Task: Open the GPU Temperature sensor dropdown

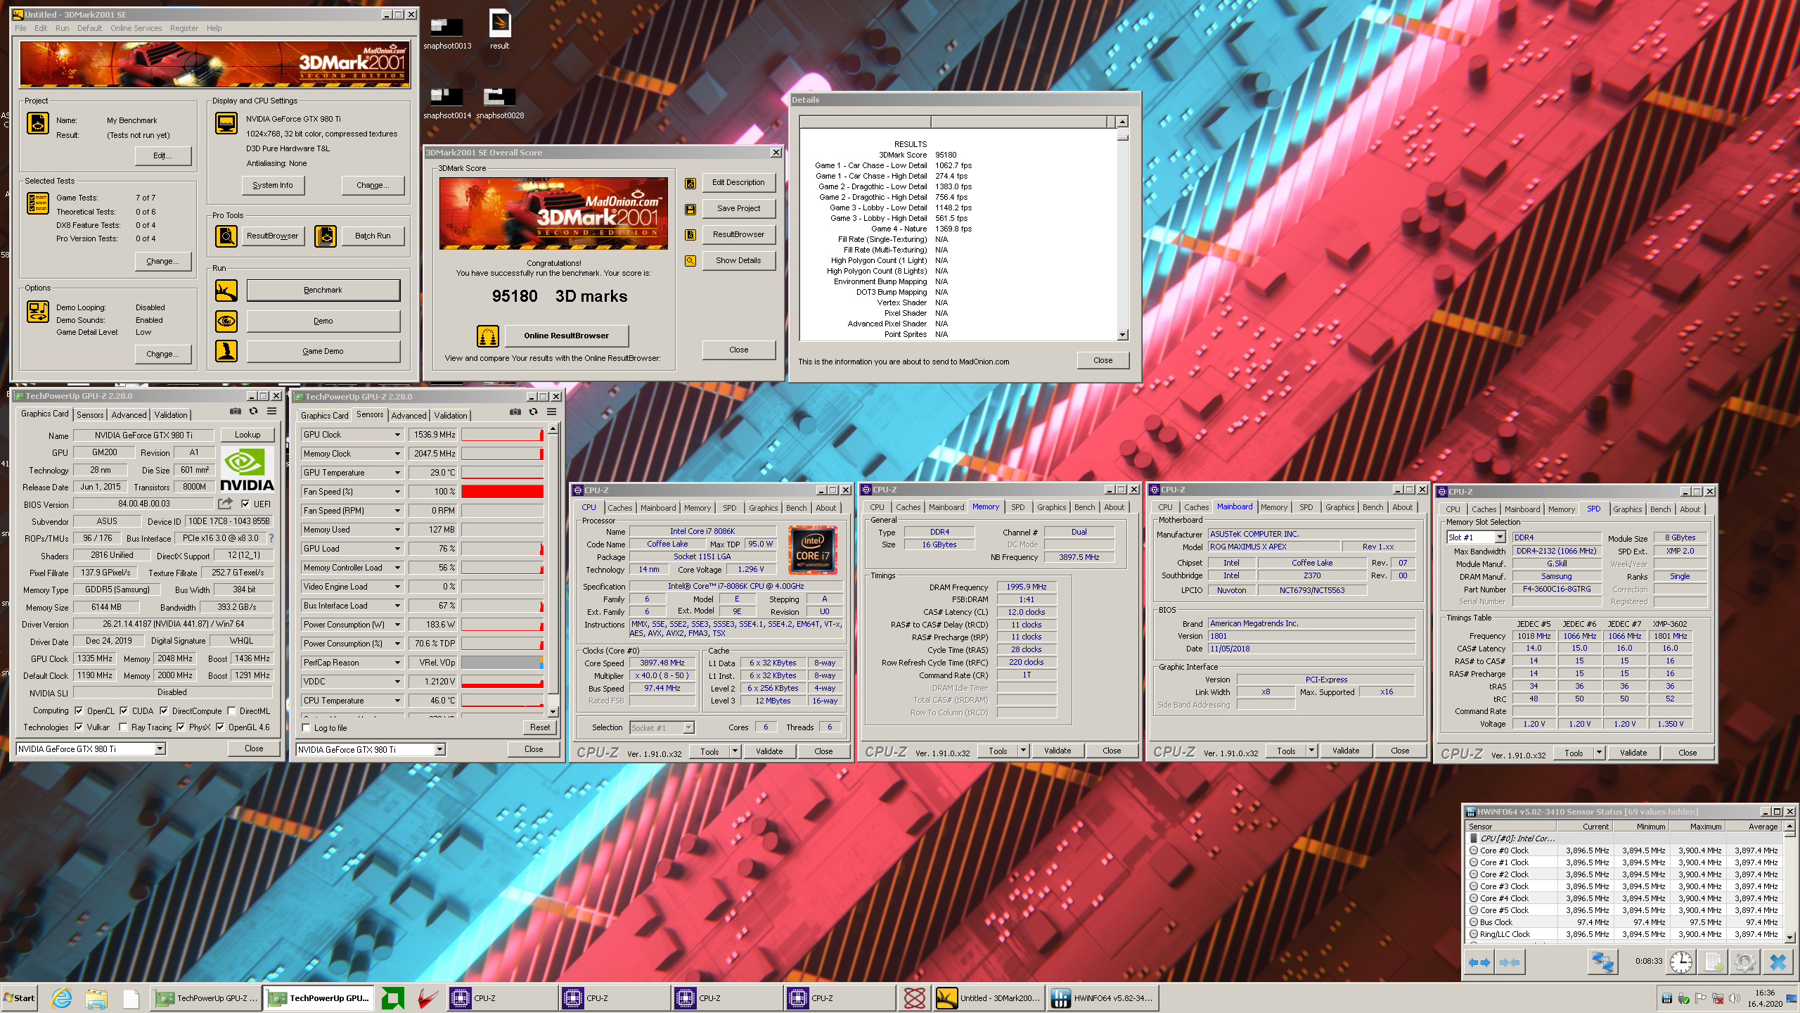Action: click(x=397, y=473)
